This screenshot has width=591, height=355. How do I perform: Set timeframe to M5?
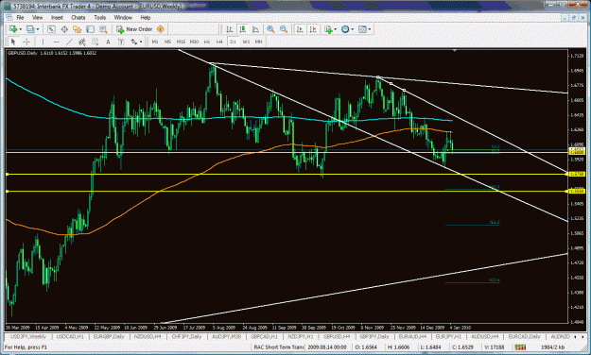(x=167, y=42)
